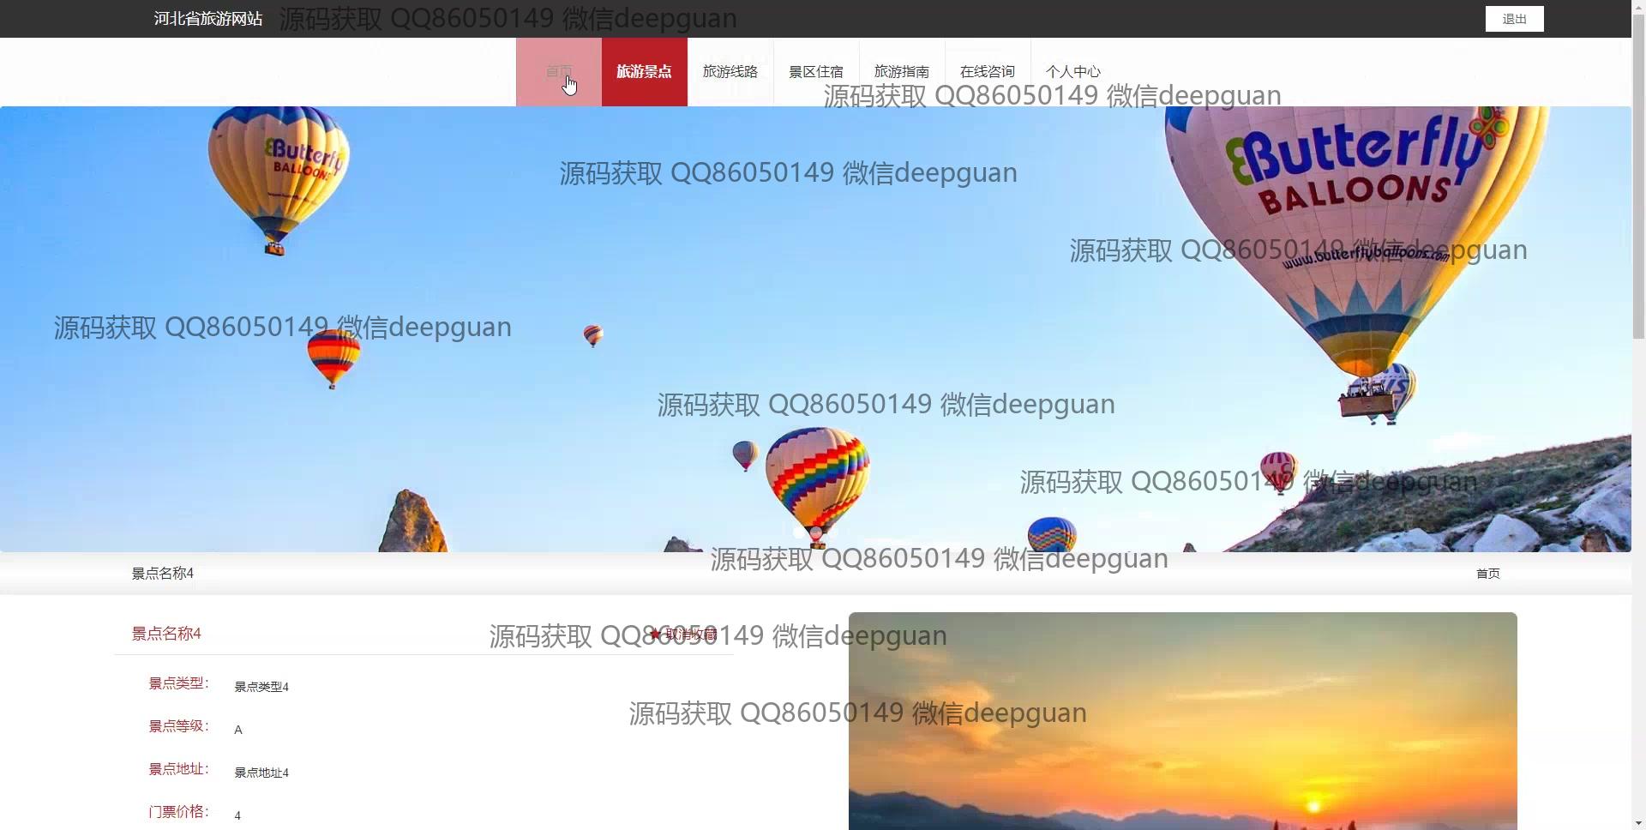
Task: Select the first carousel indicator dot
Action: pos(799,532)
